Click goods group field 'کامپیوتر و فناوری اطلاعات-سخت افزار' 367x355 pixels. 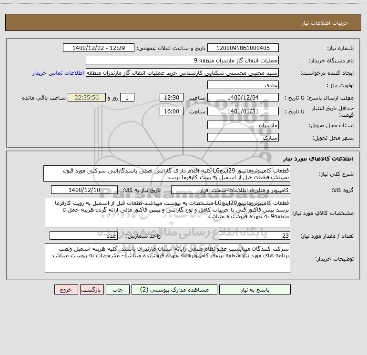(231, 190)
